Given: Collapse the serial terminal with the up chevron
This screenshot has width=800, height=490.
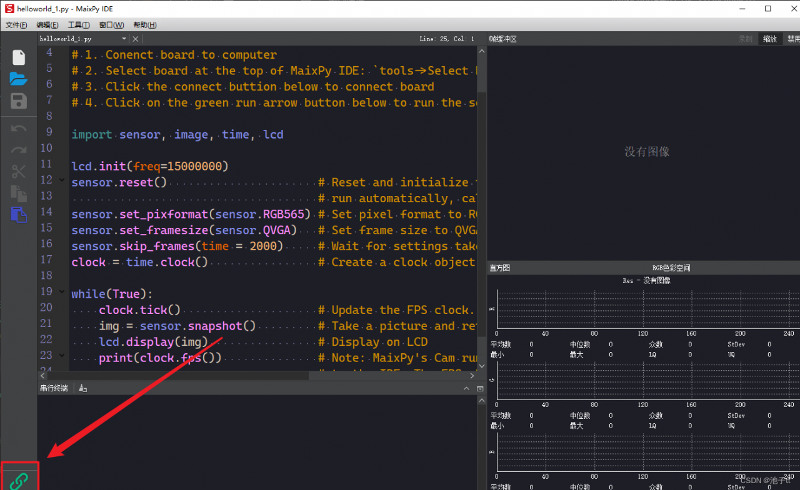Looking at the screenshot, I should coord(467,388).
